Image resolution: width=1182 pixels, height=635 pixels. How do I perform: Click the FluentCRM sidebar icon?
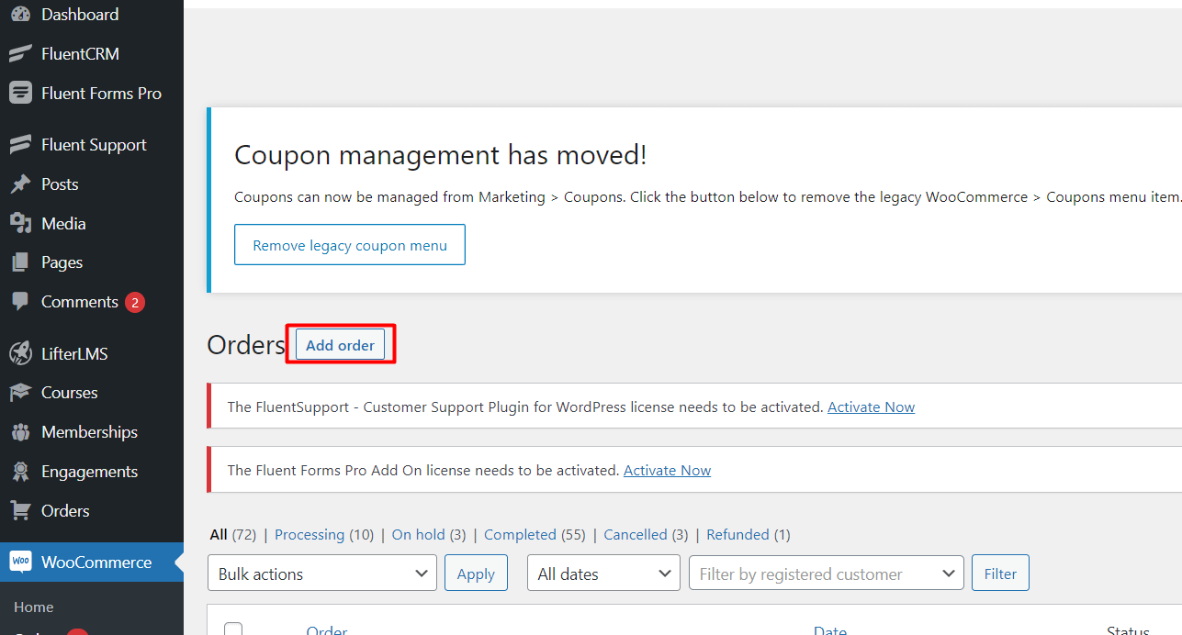[x=20, y=54]
